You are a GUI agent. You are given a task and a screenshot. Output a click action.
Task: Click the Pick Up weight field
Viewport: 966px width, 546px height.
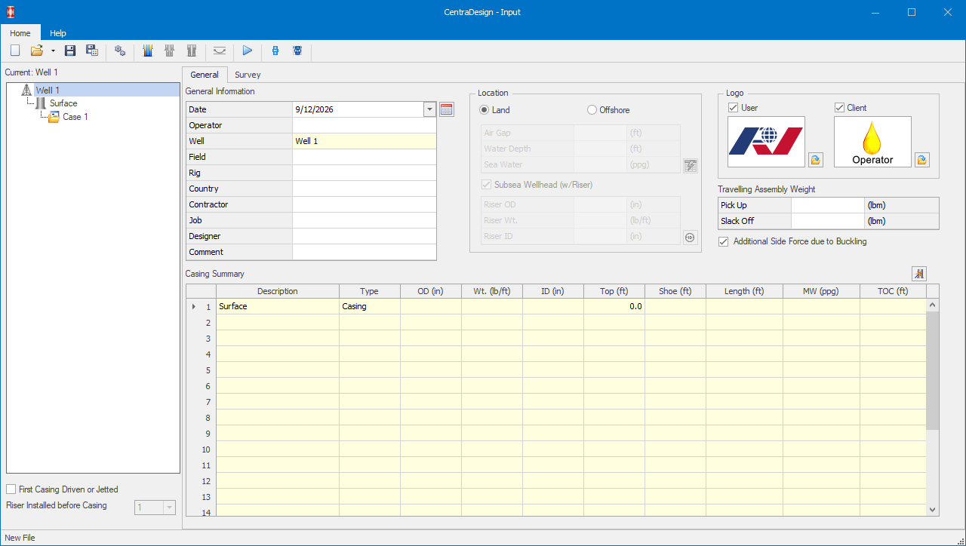point(827,205)
